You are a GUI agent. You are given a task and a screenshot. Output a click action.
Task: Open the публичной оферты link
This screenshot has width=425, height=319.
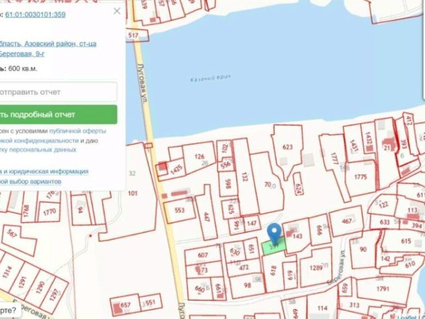[x=78, y=131]
